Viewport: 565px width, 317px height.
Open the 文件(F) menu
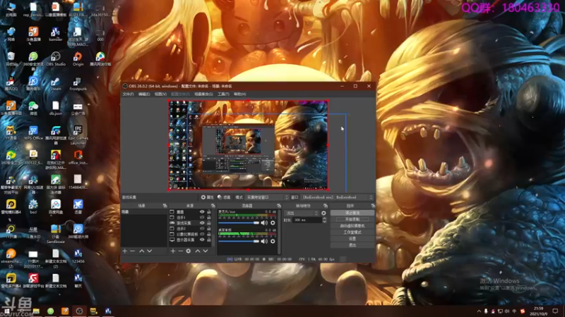[128, 94]
